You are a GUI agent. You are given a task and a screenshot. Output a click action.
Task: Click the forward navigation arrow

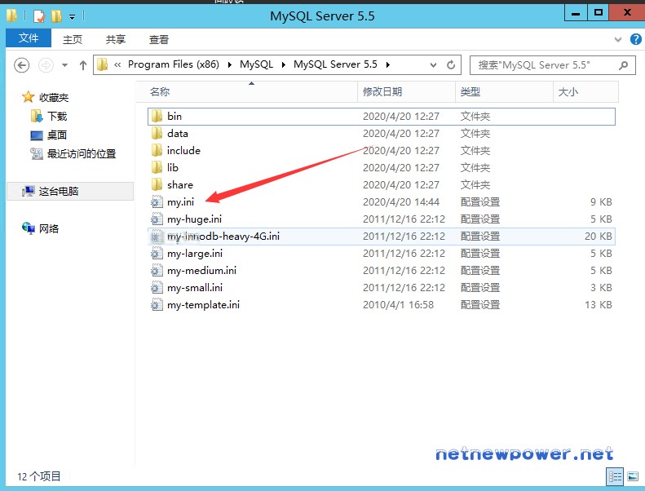[x=46, y=65]
